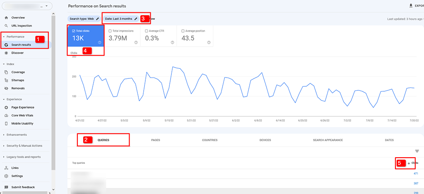Click pencil icon on Search type filter
This screenshot has width=424, height=194.
click(x=98, y=19)
